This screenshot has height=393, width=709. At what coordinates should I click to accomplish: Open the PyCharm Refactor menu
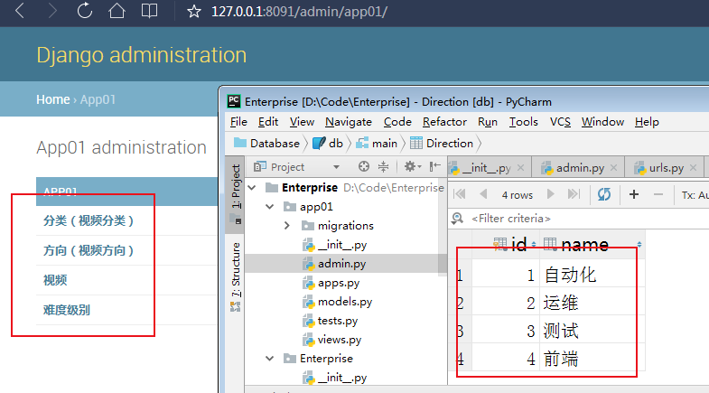tap(444, 122)
